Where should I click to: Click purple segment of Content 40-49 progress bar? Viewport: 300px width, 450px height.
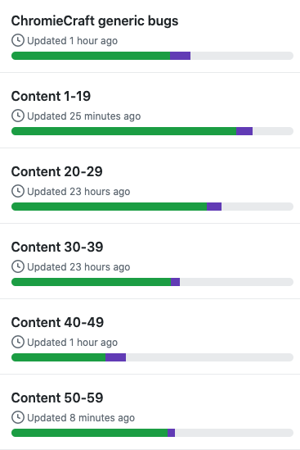click(115, 357)
